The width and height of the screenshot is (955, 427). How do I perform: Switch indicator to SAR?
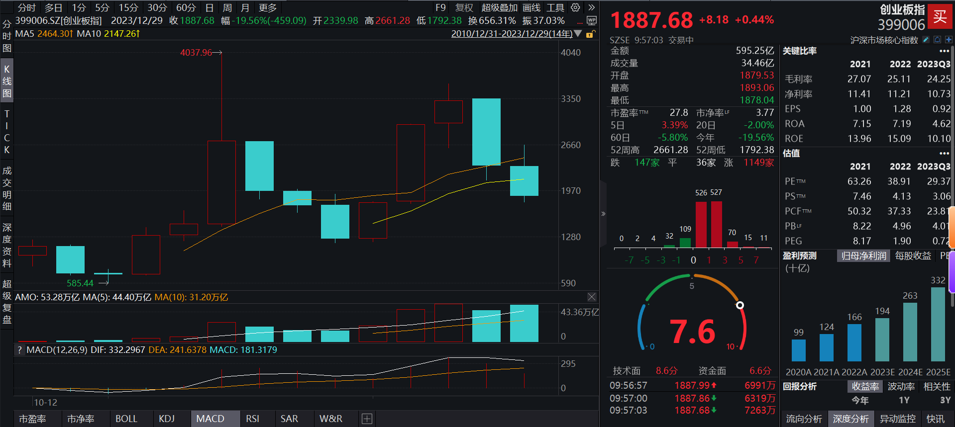[x=289, y=419]
